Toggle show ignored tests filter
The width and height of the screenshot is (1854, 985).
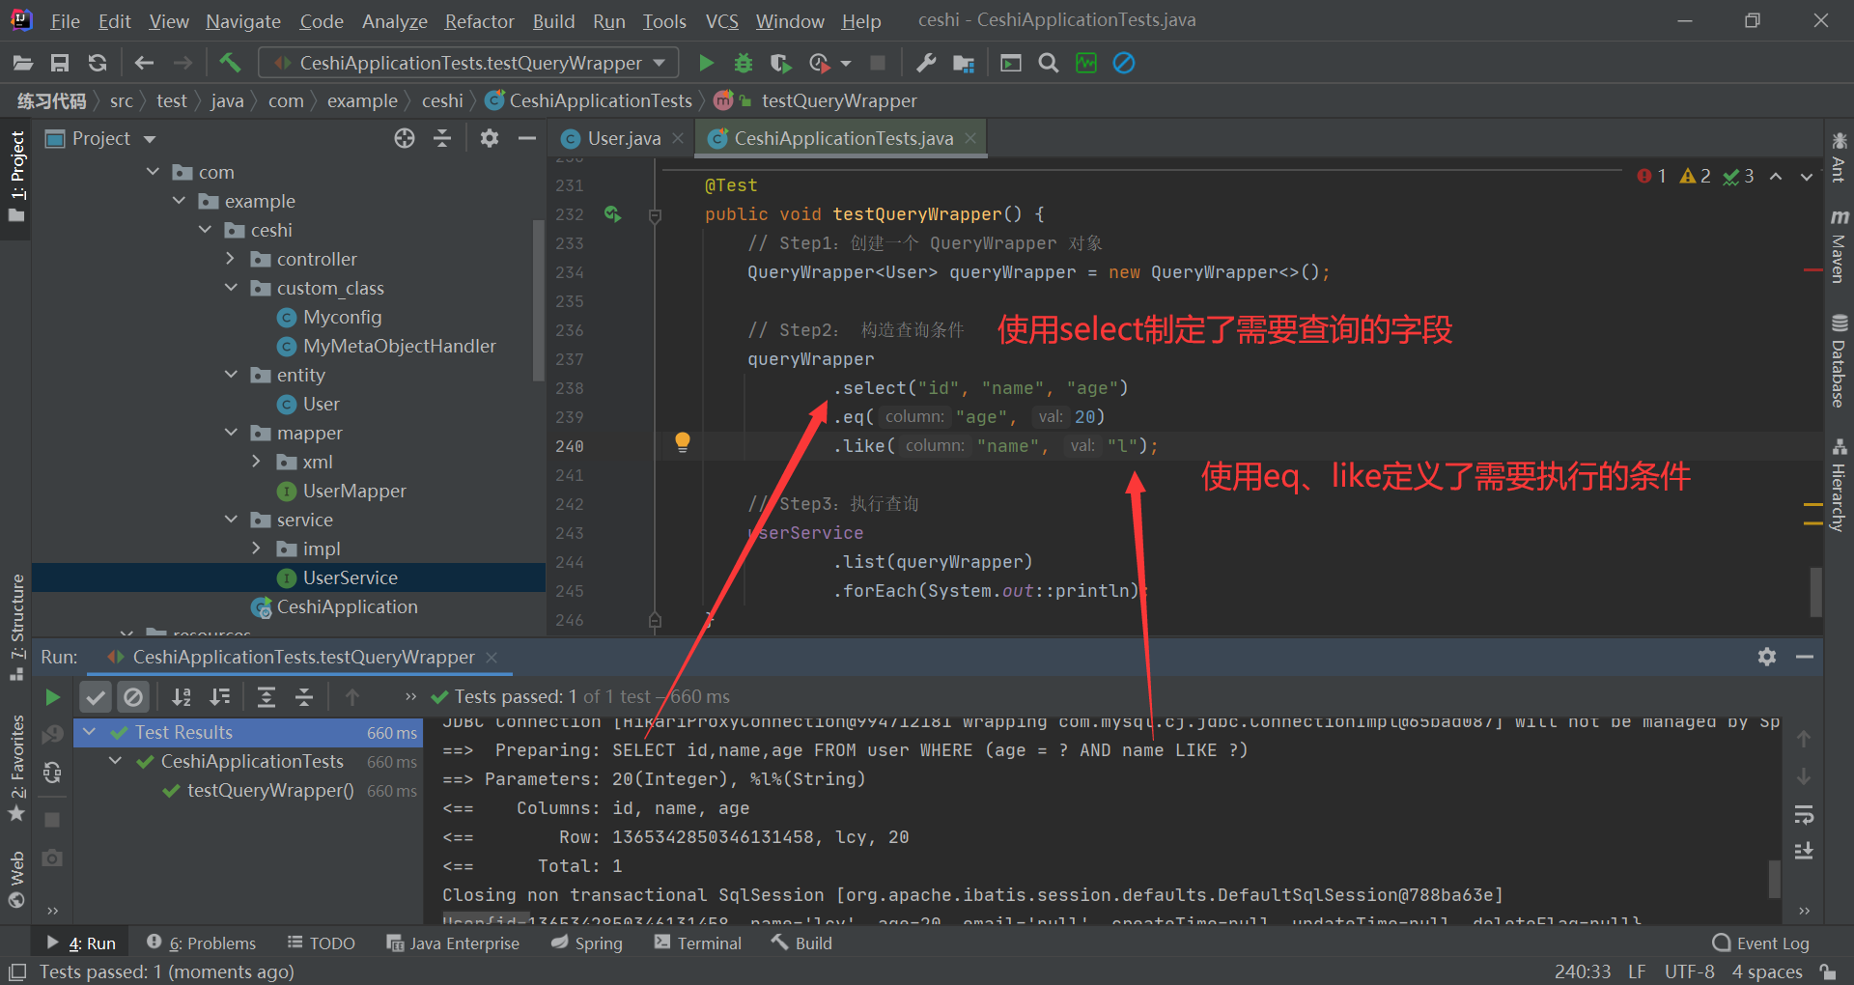point(133,696)
